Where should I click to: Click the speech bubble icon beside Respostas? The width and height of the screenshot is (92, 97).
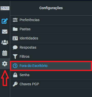coord(15,47)
